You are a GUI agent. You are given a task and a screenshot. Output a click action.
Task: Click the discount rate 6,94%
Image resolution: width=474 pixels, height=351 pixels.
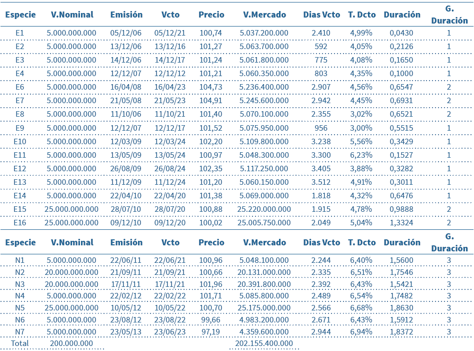[x=361, y=331]
